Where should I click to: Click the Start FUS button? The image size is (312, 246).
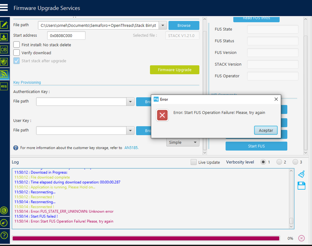coord(256,146)
